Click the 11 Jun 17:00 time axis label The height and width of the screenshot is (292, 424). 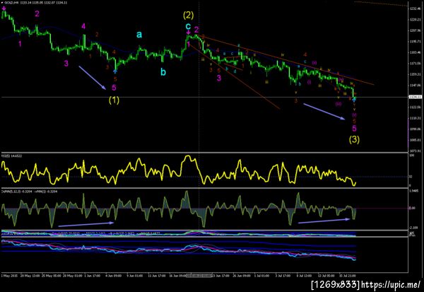pos(157,276)
